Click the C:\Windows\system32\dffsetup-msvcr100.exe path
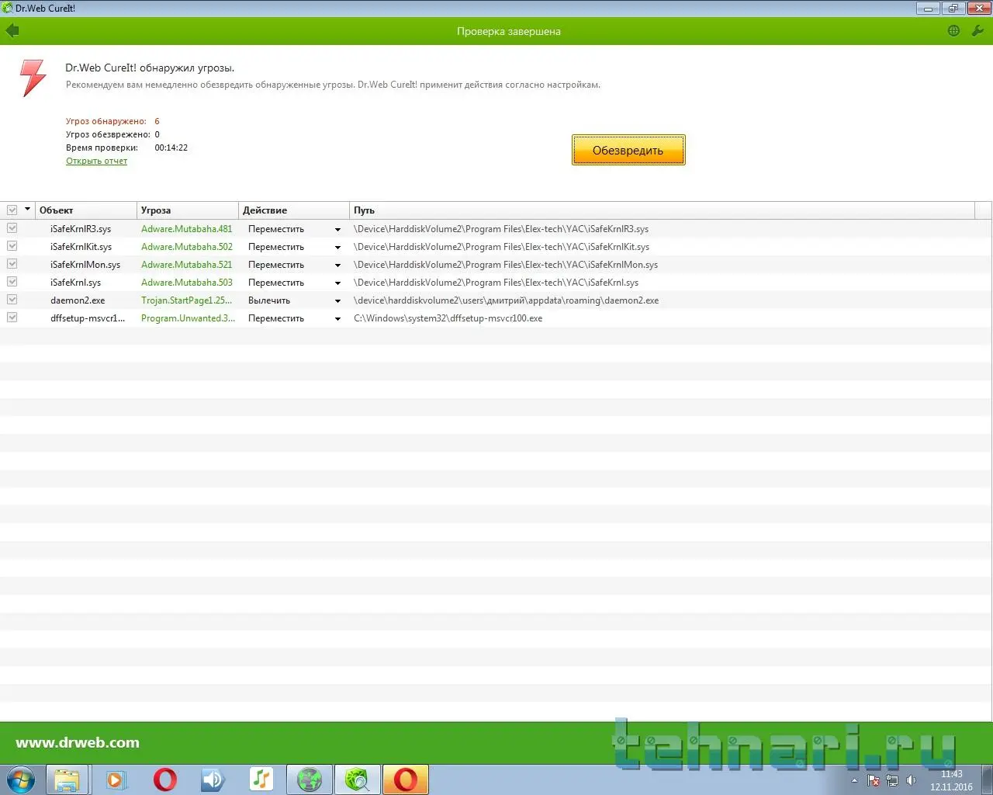The image size is (993, 795). pyautogui.click(x=448, y=318)
